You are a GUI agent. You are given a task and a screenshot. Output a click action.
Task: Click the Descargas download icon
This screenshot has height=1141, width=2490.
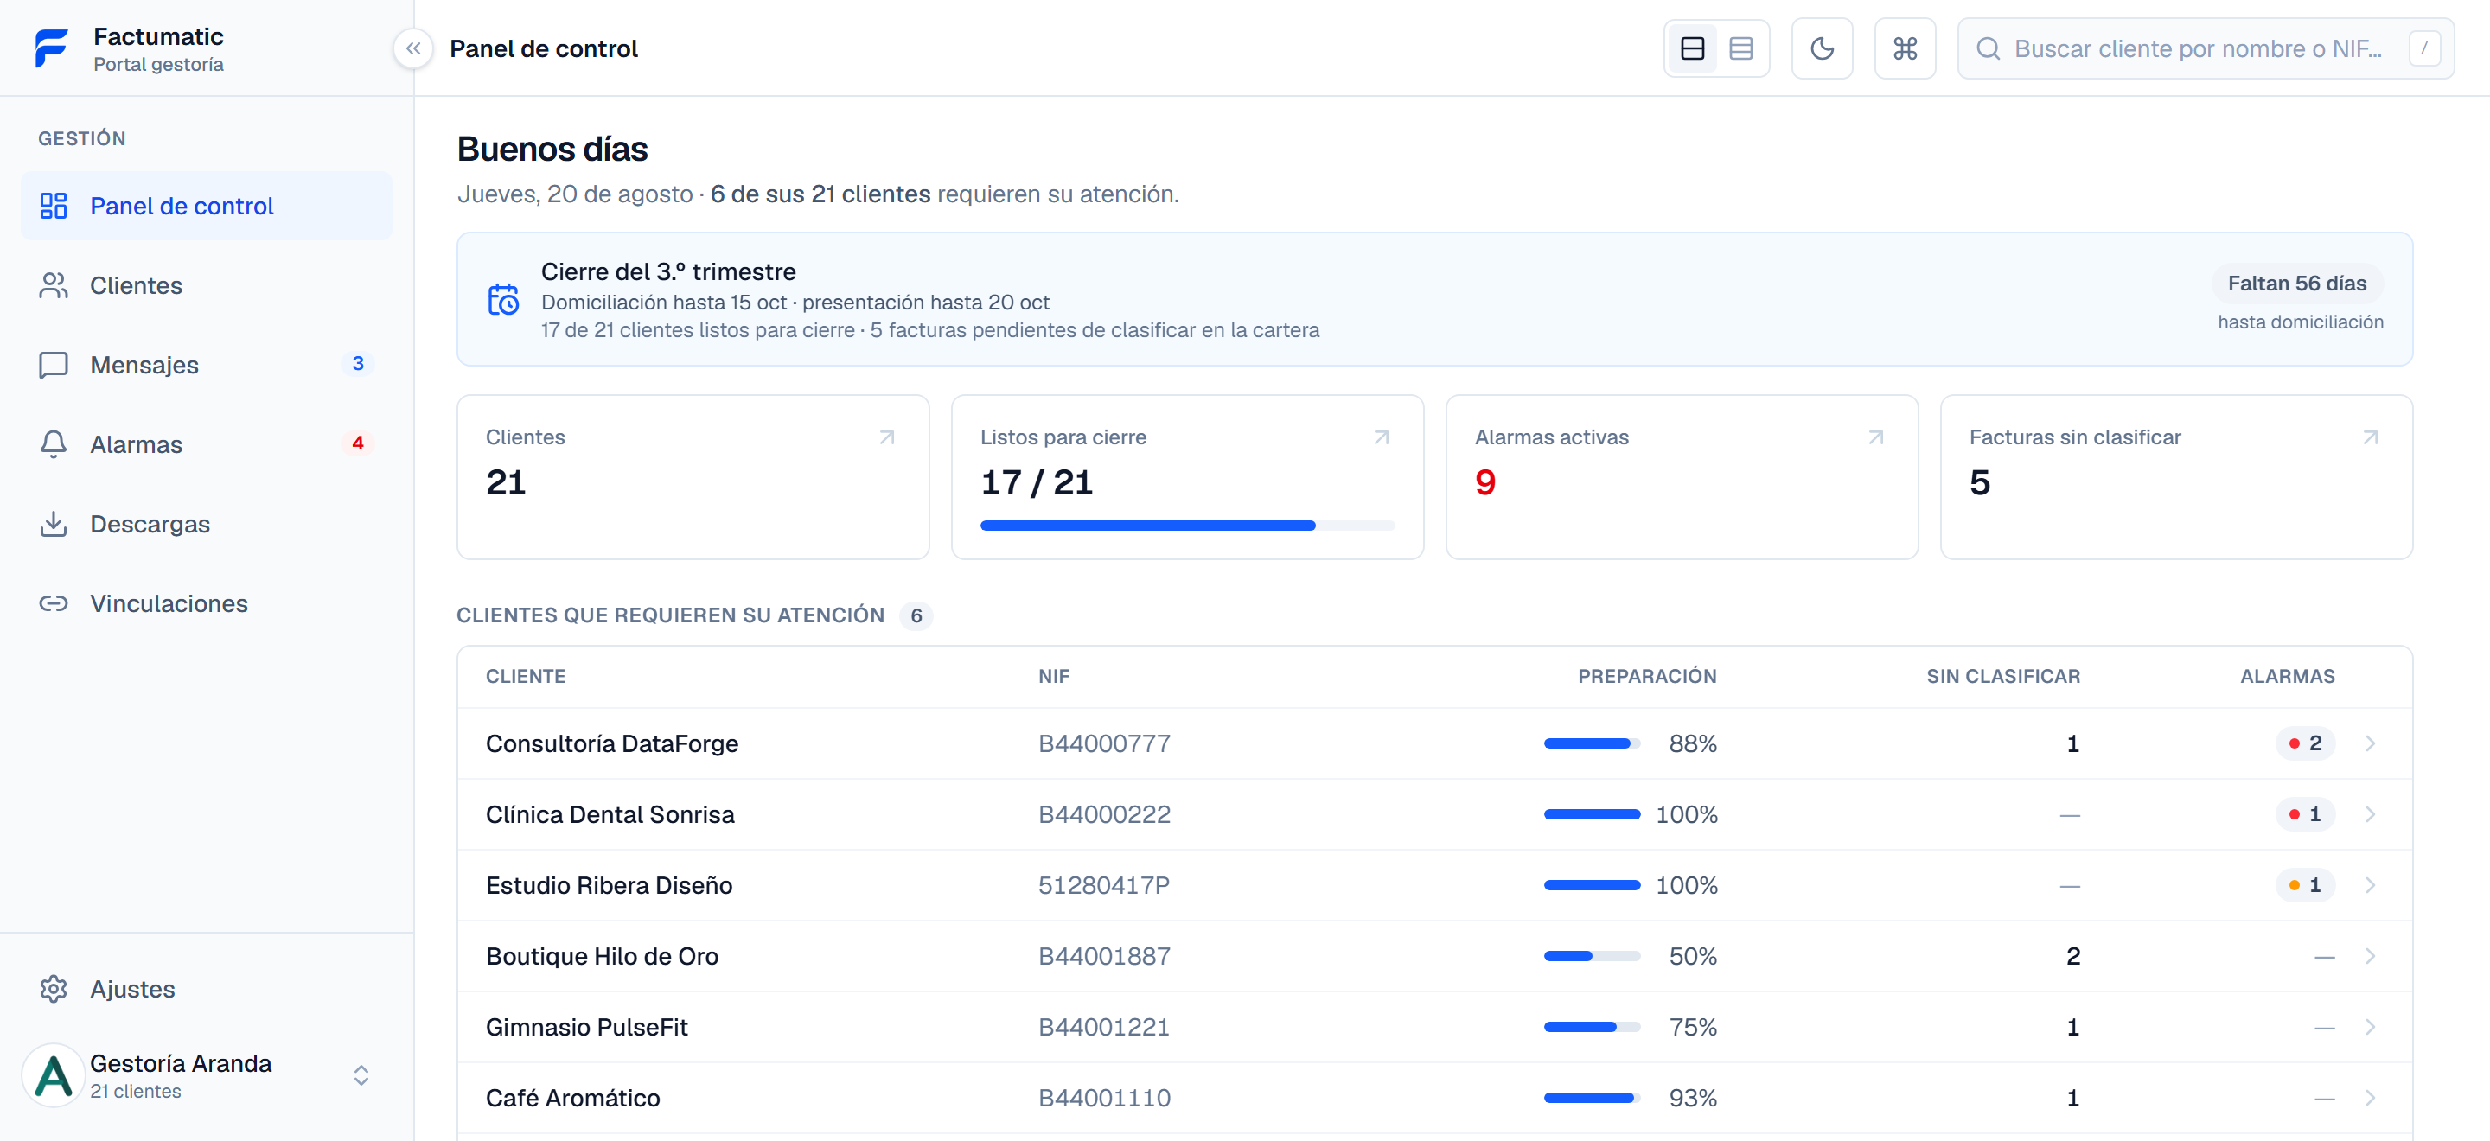point(53,524)
